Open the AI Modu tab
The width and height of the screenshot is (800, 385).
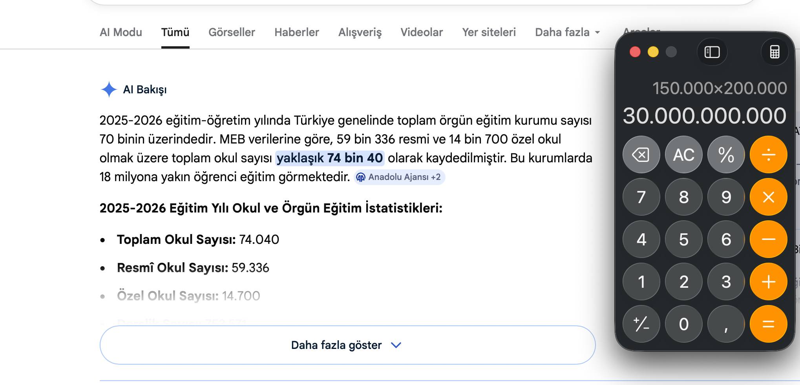pos(121,32)
